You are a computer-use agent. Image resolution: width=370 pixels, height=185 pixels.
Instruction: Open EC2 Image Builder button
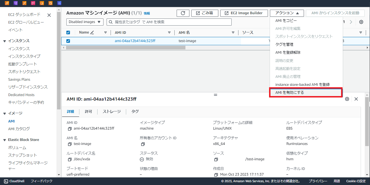point(244,13)
